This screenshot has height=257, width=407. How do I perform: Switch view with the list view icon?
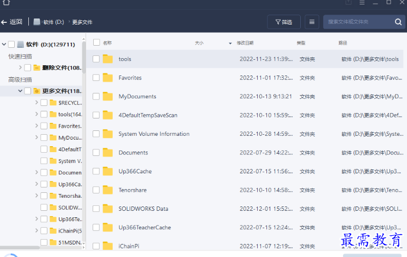pos(312,22)
